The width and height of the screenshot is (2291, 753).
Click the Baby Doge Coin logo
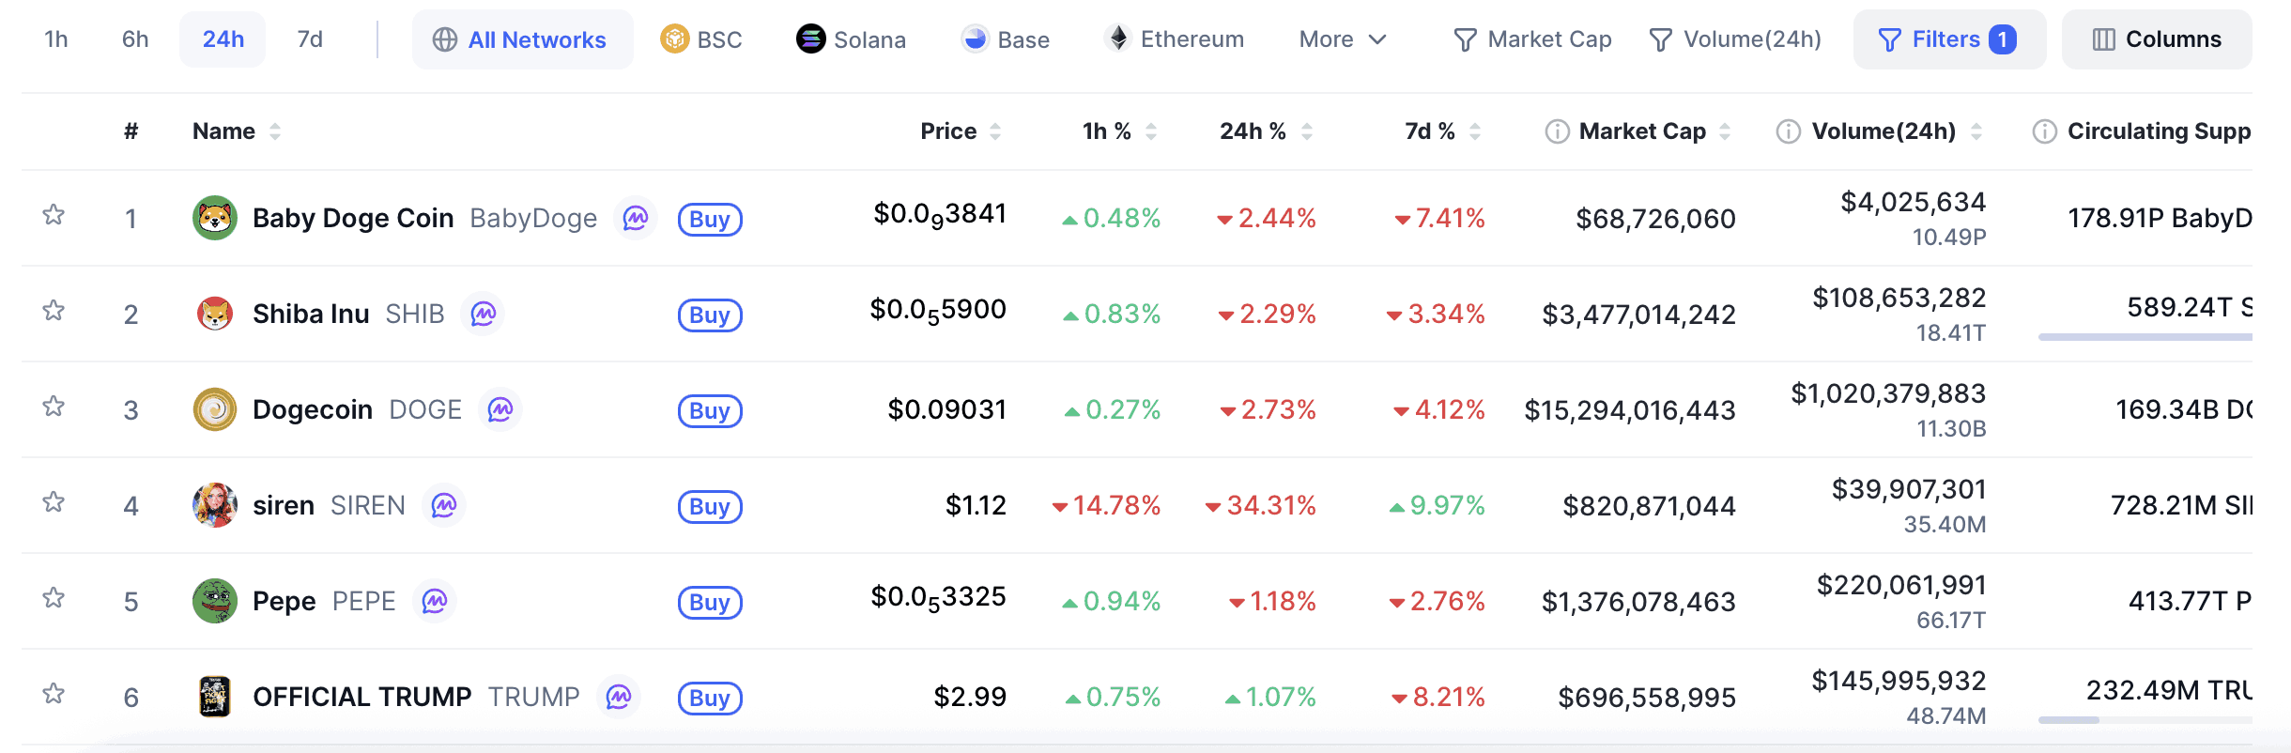click(213, 218)
